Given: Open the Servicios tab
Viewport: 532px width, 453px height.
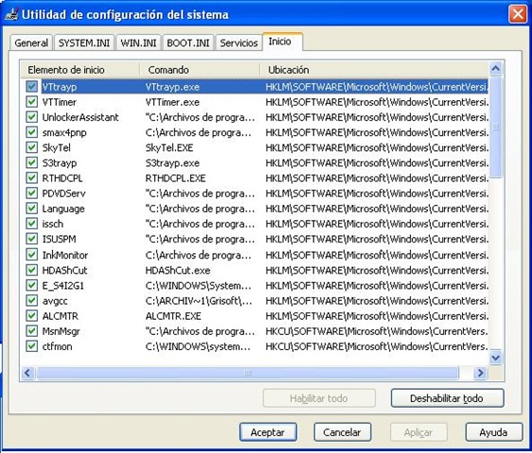Looking at the screenshot, I should pos(238,43).
